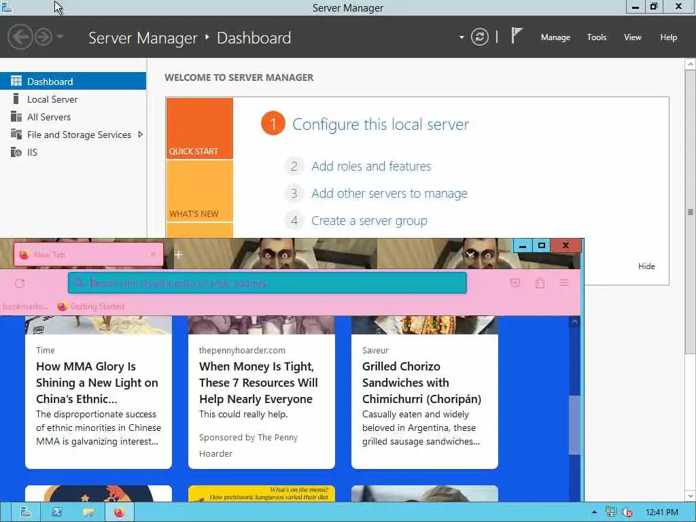Screen dimensions: 696x522
Task: Click the Firefox page vertical scrollbar thumb
Action: pos(574,425)
